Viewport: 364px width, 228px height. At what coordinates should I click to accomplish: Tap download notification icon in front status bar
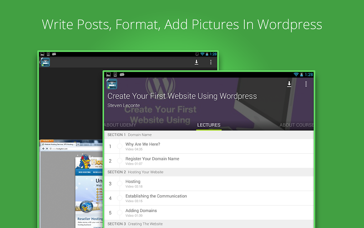click(x=115, y=74)
